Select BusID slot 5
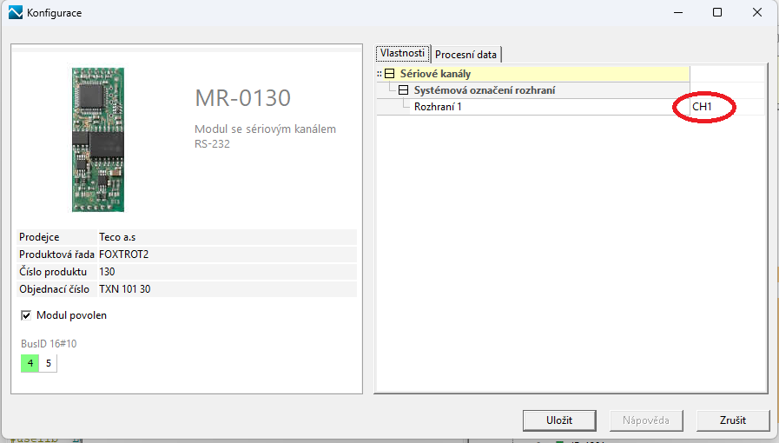The width and height of the screenshot is (779, 443). pos(49,363)
